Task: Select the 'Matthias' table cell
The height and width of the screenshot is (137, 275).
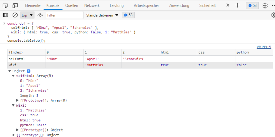Action: 102,65
